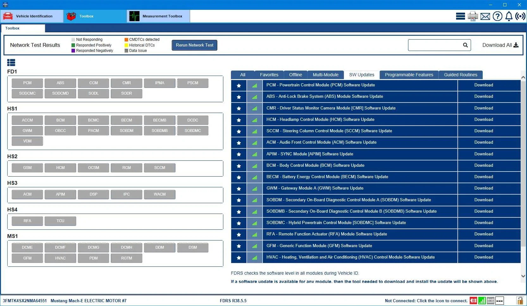Viewport: 527px width, 306px height.
Task: Click the wireless broadcast icon at top right
Action: point(520,16)
